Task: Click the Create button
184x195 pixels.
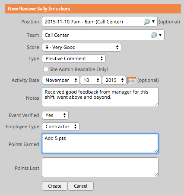Action: [55, 186]
